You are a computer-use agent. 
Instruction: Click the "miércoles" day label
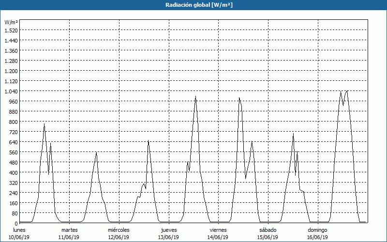119,230
